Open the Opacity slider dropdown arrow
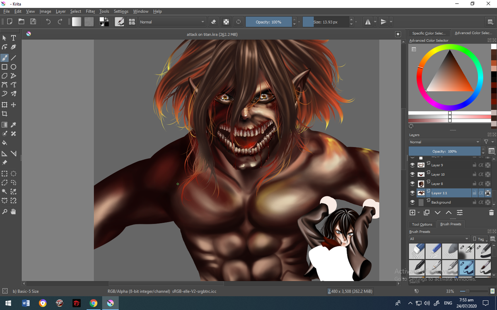The image size is (497, 310). 299,21
